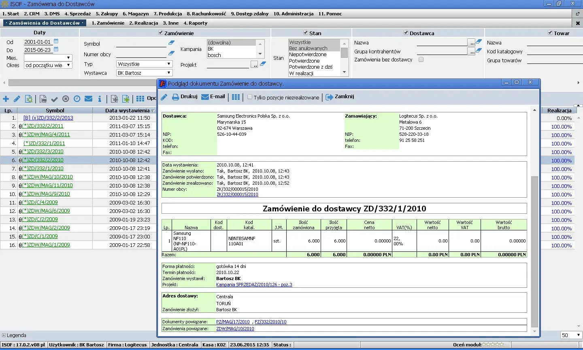Click the blue info icon in main toolbar
This screenshot has width=583, height=350.
[x=100, y=99]
